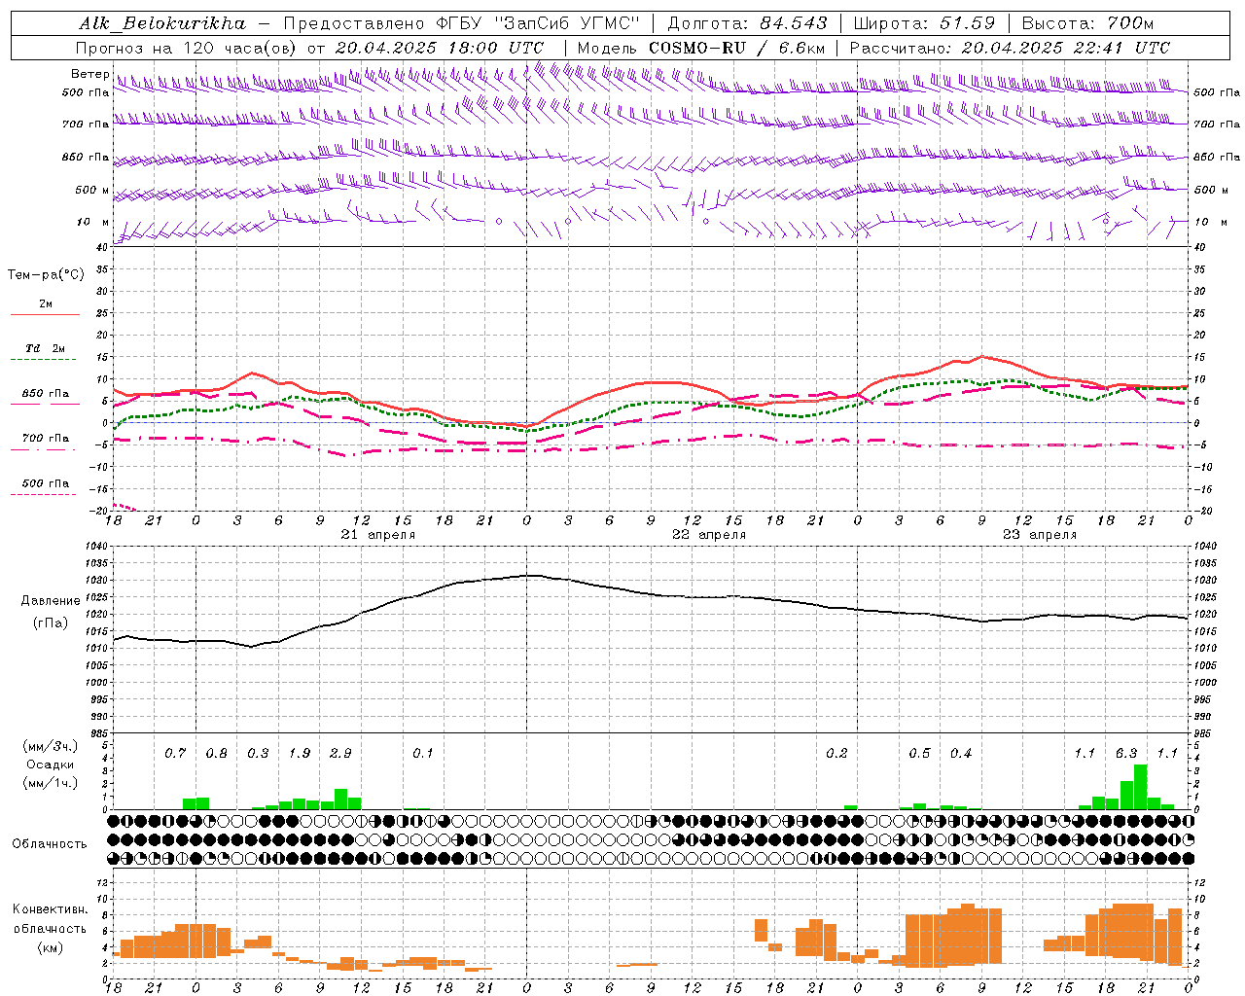The width and height of the screenshot is (1245, 996).
Task: Select the Тем-ра(°C) axis title
Action: tap(46, 275)
